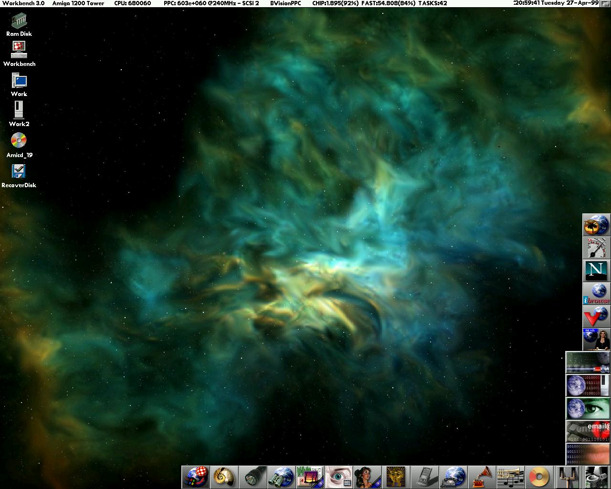
Task: Click the News anchor dock icon
Action: pyautogui.click(x=596, y=339)
